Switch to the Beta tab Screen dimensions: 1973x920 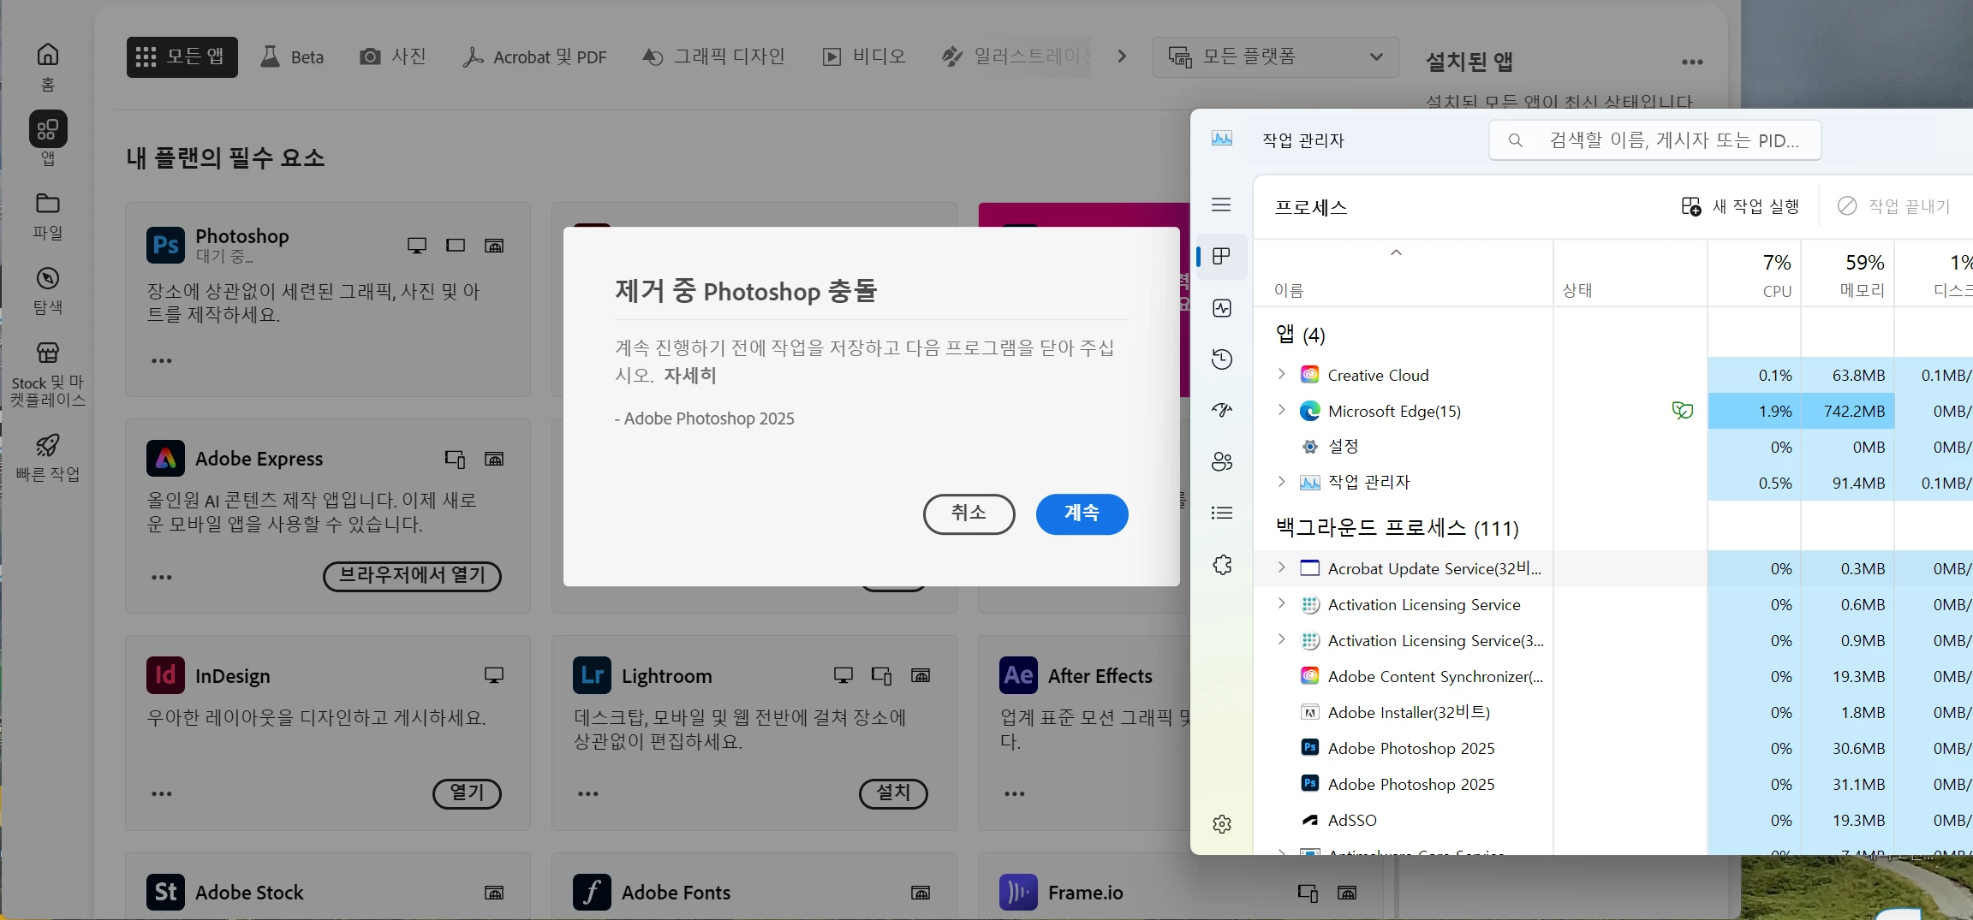(x=292, y=56)
